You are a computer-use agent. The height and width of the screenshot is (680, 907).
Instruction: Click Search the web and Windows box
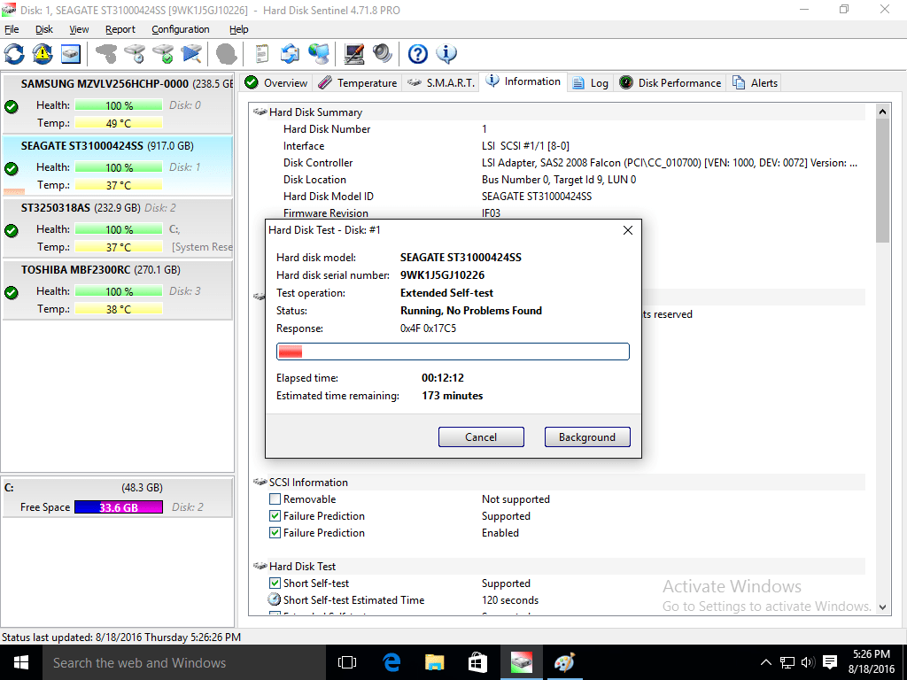[x=184, y=662]
